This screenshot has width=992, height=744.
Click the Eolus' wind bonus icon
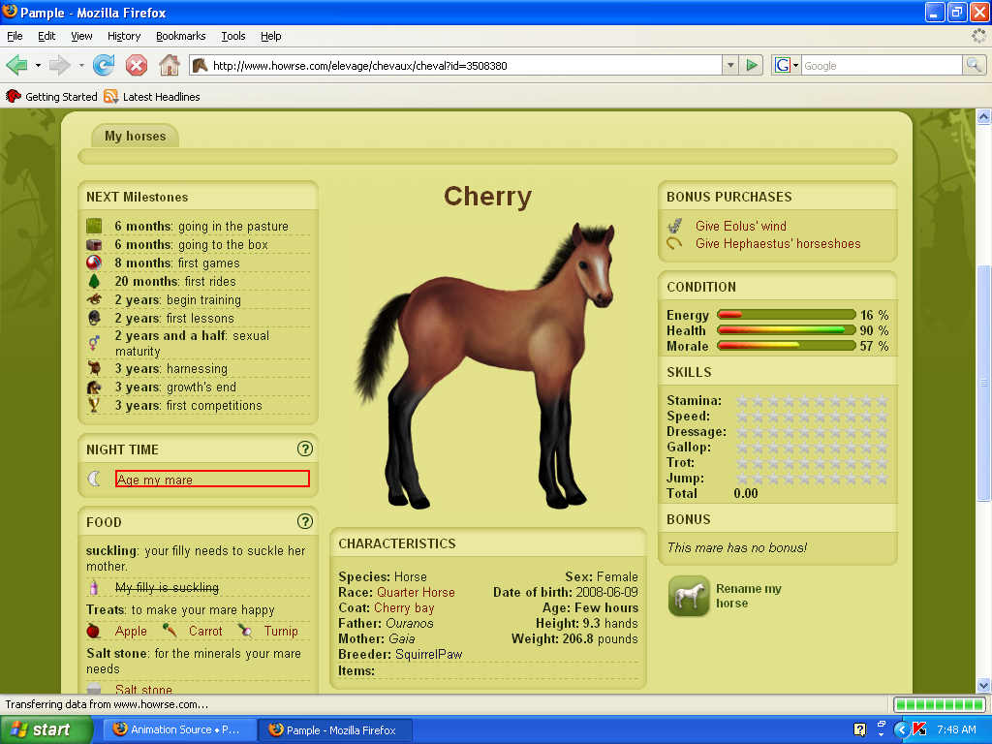tap(675, 226)
